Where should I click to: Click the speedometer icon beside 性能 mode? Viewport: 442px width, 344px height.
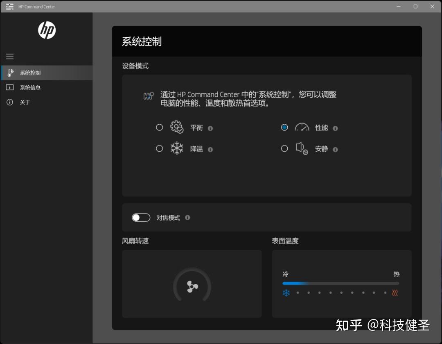coord(302,128)
